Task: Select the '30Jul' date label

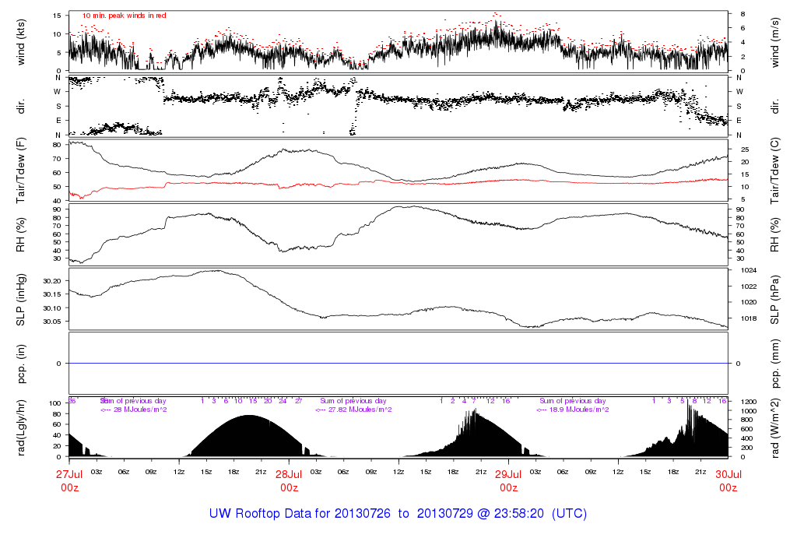Action: [728, 473]
